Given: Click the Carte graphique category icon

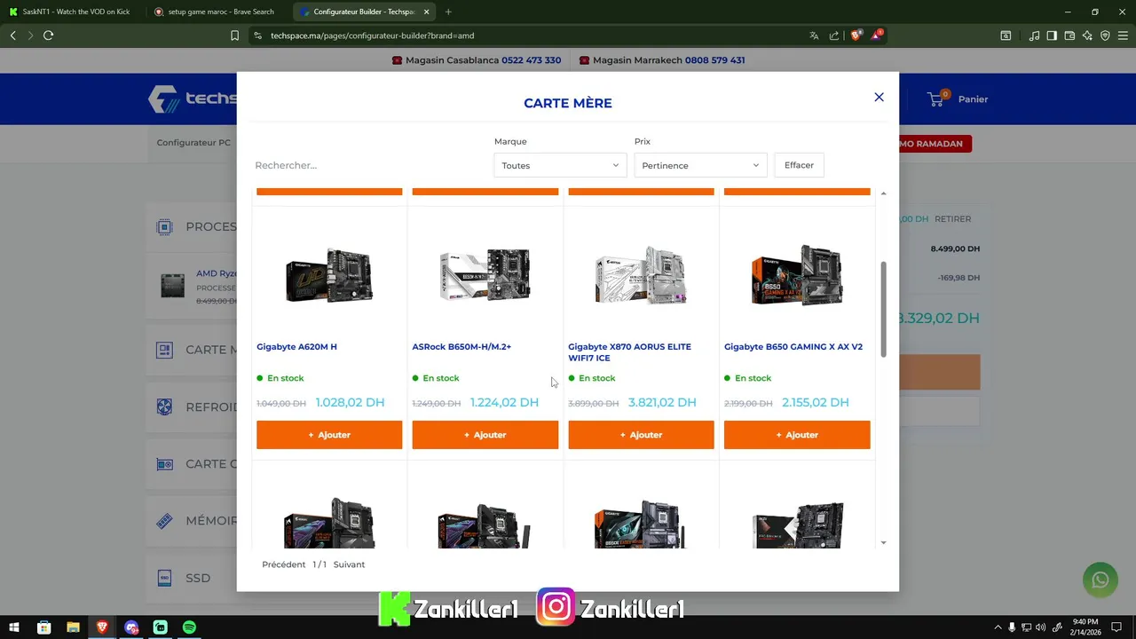Looking at the screenshot, I should tap(164, 464).
